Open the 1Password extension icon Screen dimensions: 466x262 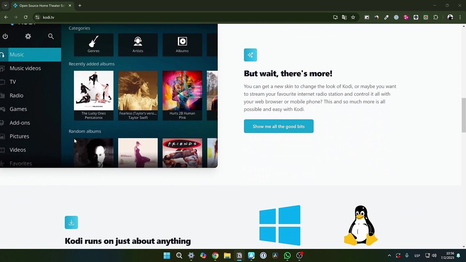tap(396, 17)
